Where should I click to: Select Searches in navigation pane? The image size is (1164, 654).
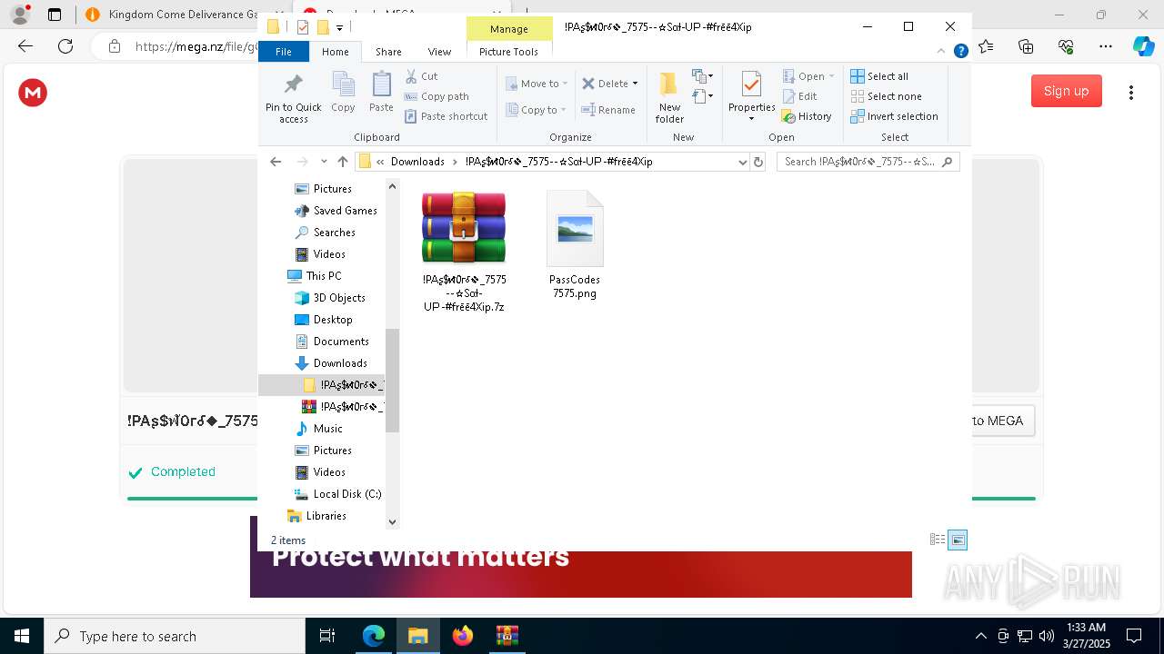pos(334,233)
